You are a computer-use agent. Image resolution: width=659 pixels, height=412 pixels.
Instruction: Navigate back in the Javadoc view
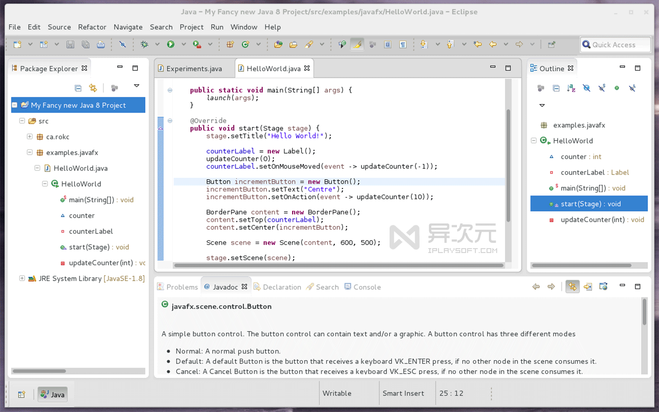pyautogui.click(x=536, y=286)
